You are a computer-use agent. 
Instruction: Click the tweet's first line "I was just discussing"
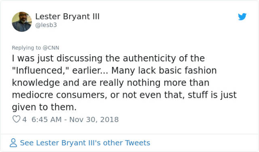coord(57,58)
